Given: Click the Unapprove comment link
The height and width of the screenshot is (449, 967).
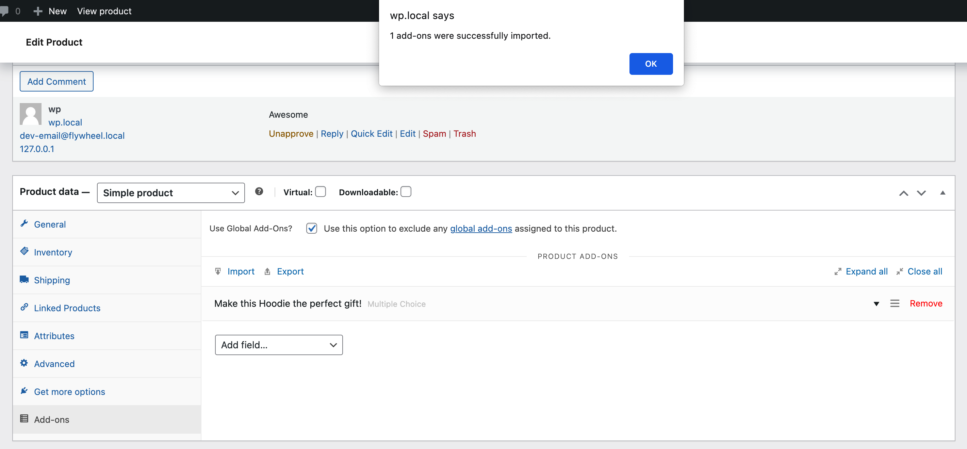Looking at the screenshot, I should [x=291, y=134].
